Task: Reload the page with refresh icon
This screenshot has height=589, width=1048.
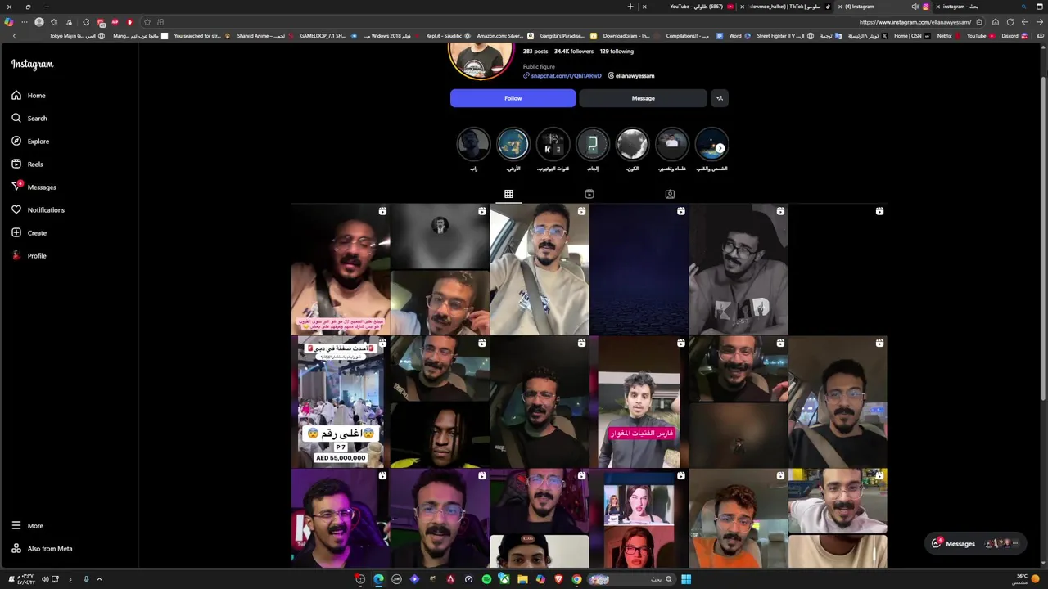Action: tap(1010, 22)
